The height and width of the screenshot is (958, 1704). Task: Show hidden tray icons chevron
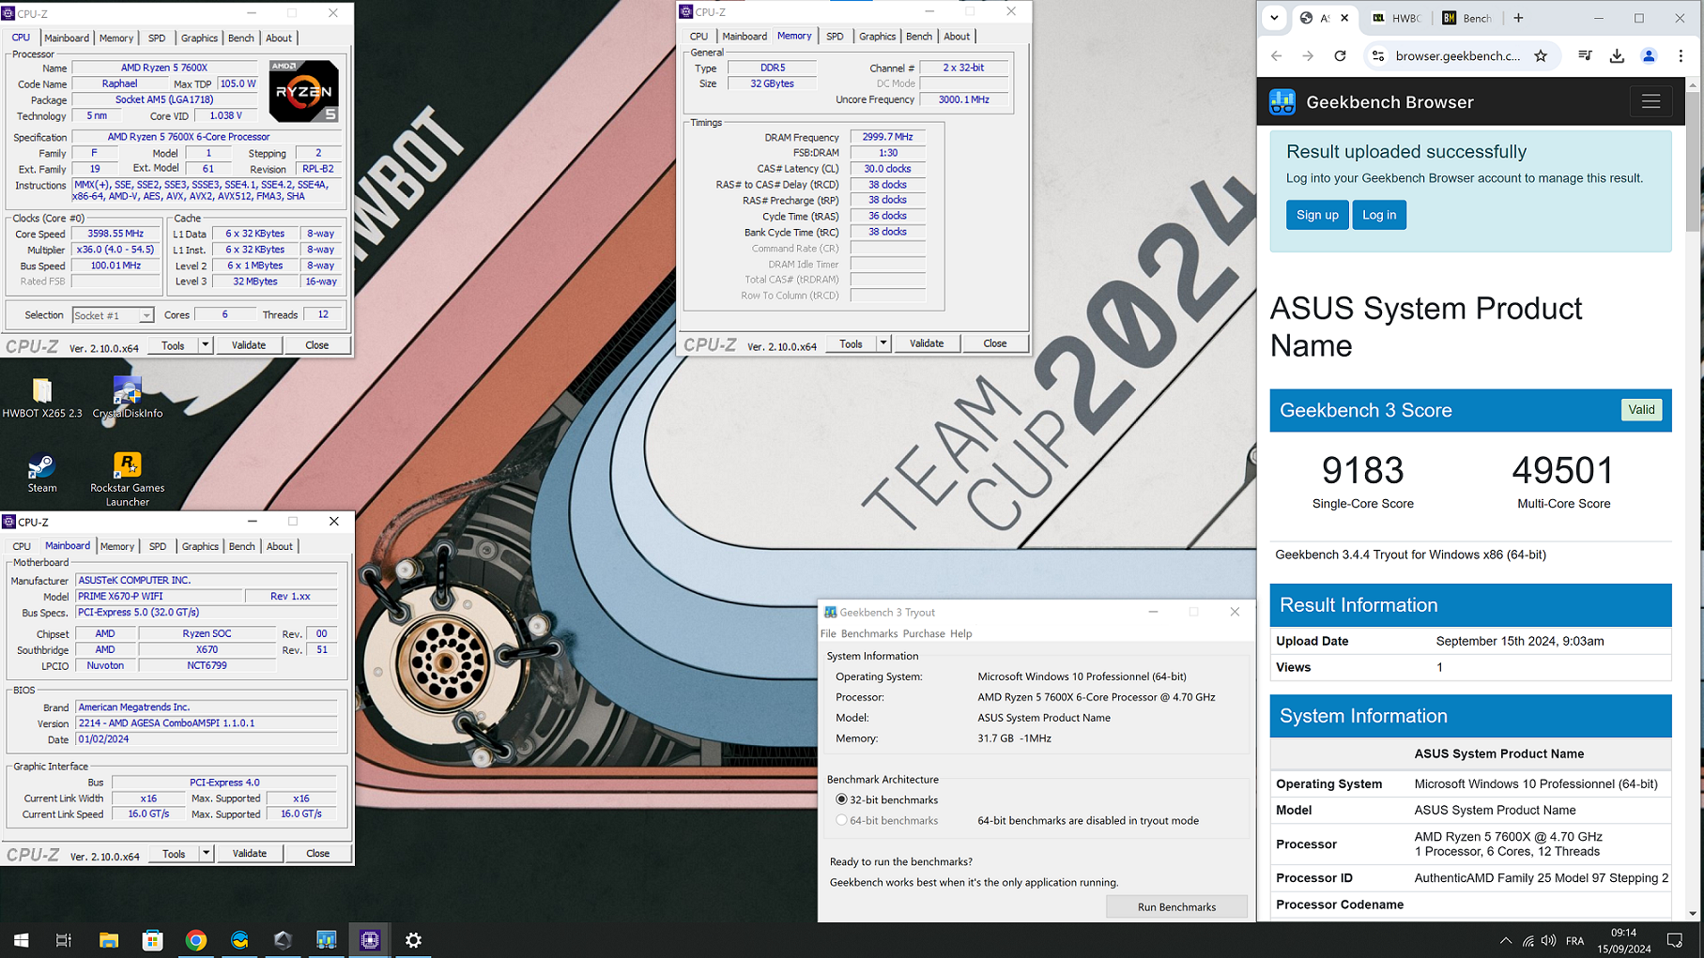pyautogui.click(x=1505, y=940)
